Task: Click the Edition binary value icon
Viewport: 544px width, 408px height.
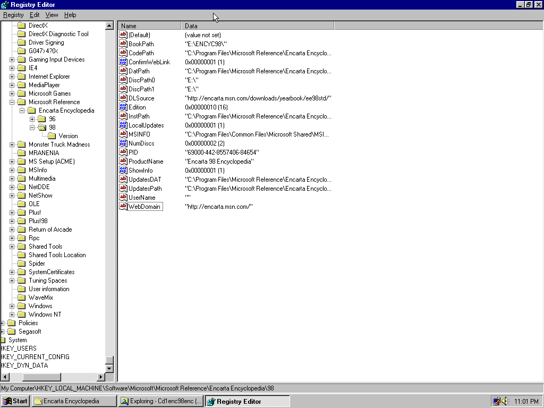Action: click(123, 107)
